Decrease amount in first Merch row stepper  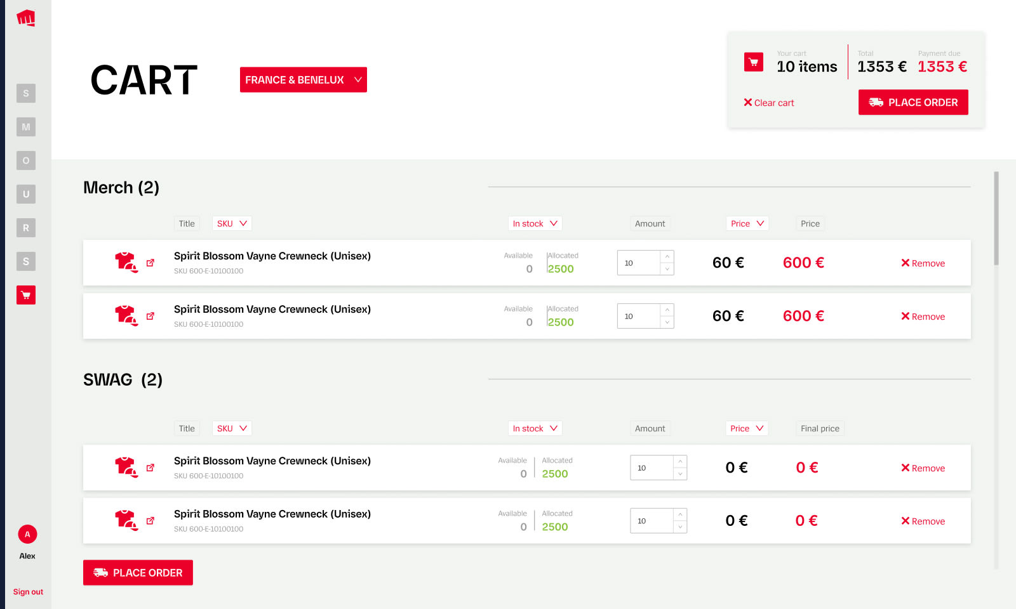click(x=667, y=269)
